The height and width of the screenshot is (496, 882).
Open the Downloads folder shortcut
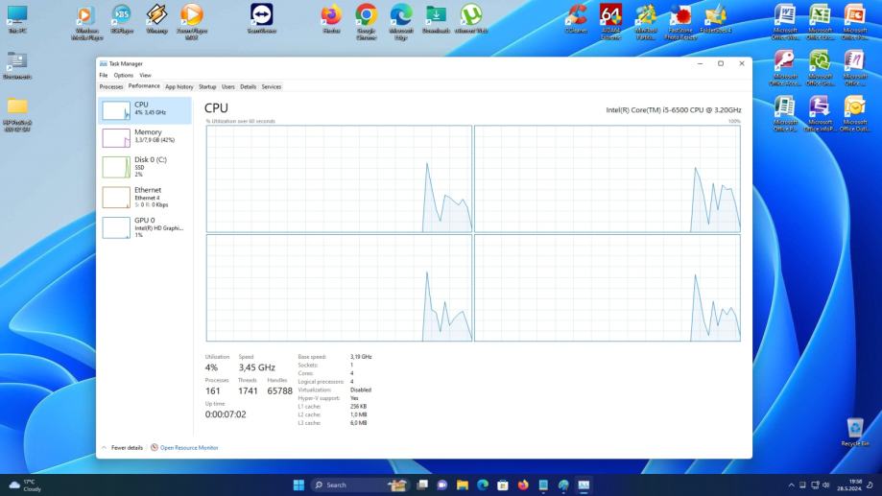(x=436, y=19)
